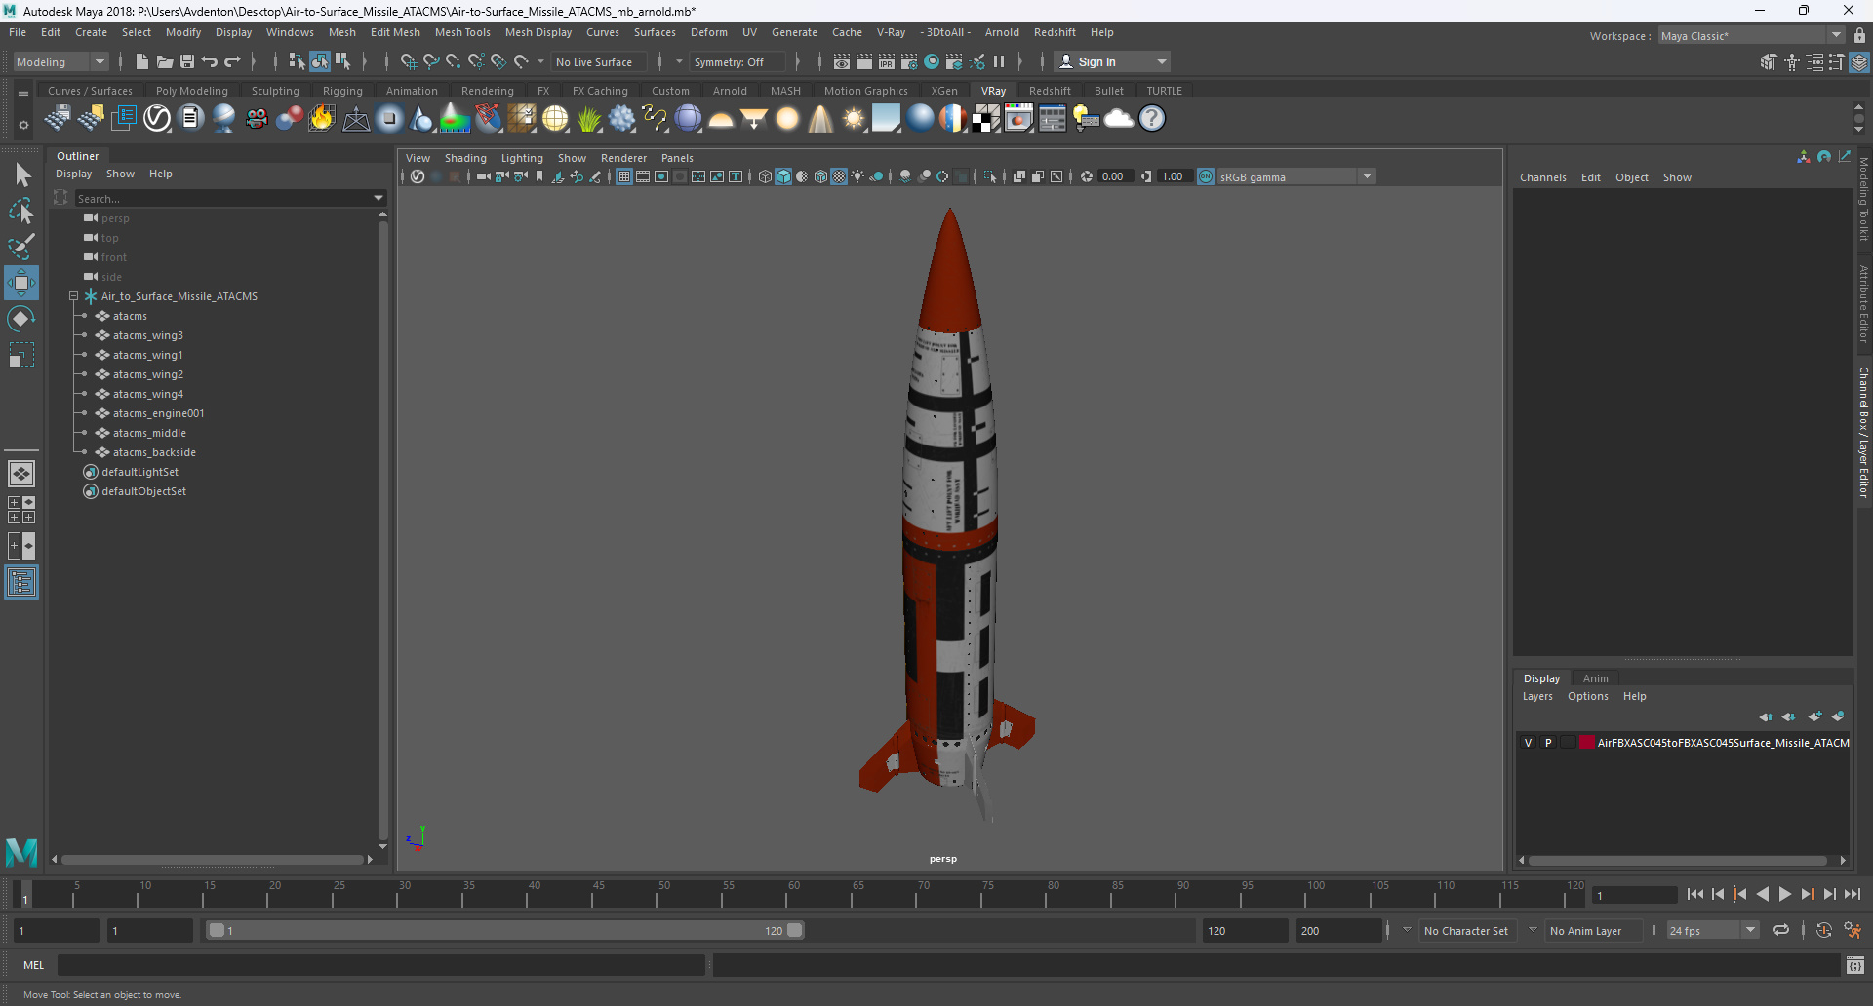1873x1006 pixels.
Task: Click the Layers menu in layer editor
Action: 1537,696
